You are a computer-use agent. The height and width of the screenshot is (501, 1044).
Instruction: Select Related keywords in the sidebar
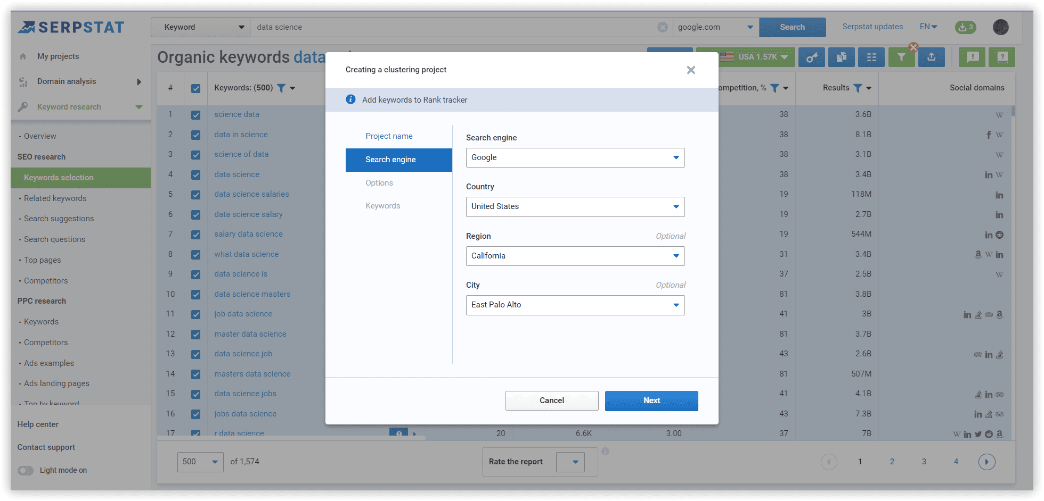[55, 198]
